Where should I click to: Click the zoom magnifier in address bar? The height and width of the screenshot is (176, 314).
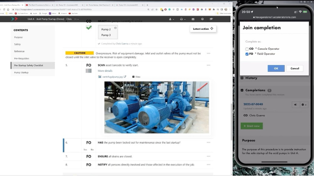click(149, 9)
